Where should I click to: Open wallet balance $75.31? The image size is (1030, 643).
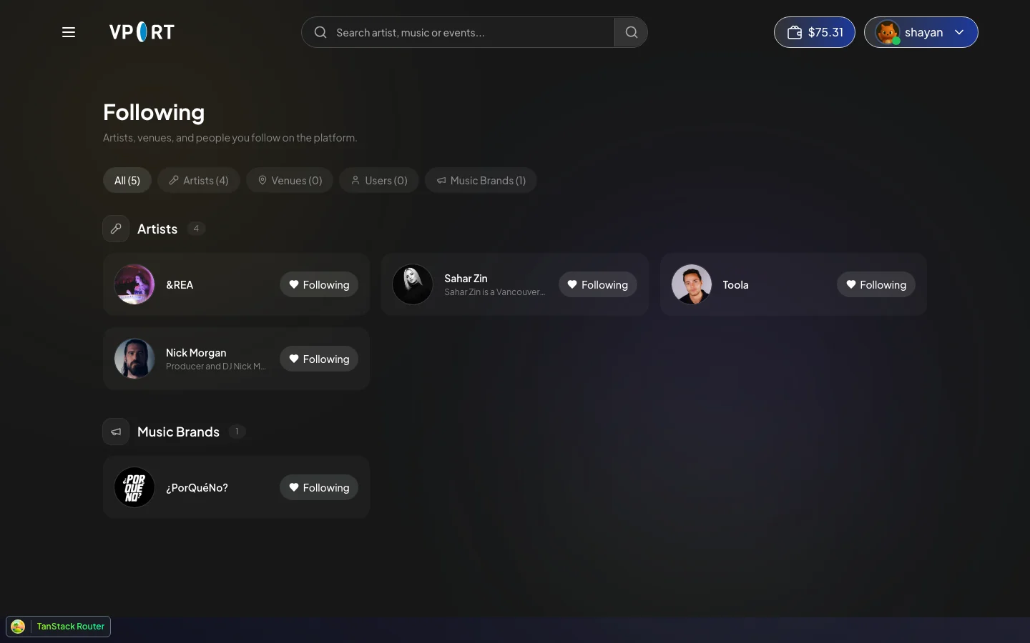click(x=815, y=32)
